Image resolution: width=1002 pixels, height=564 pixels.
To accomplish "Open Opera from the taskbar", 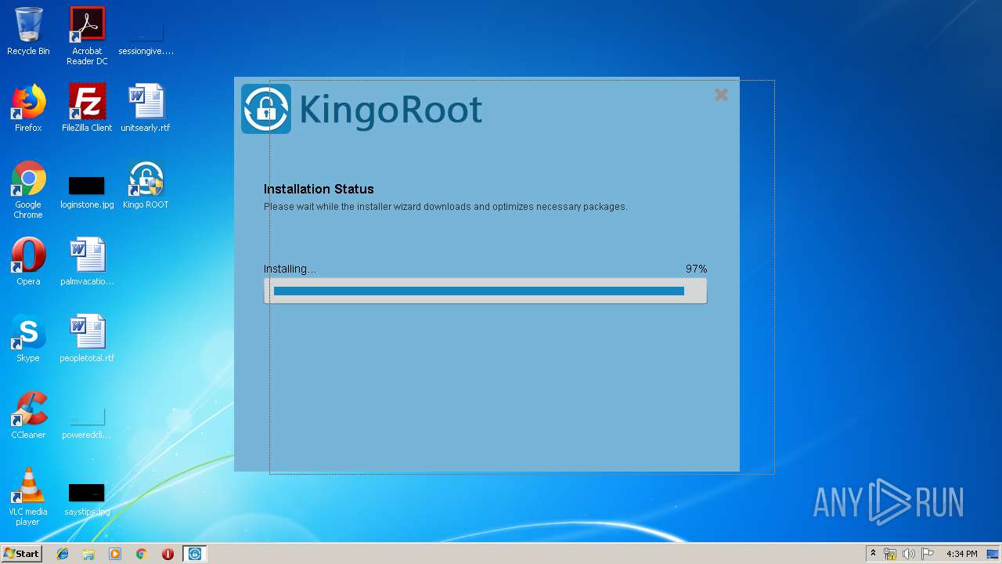I will (x=168, y=554).
